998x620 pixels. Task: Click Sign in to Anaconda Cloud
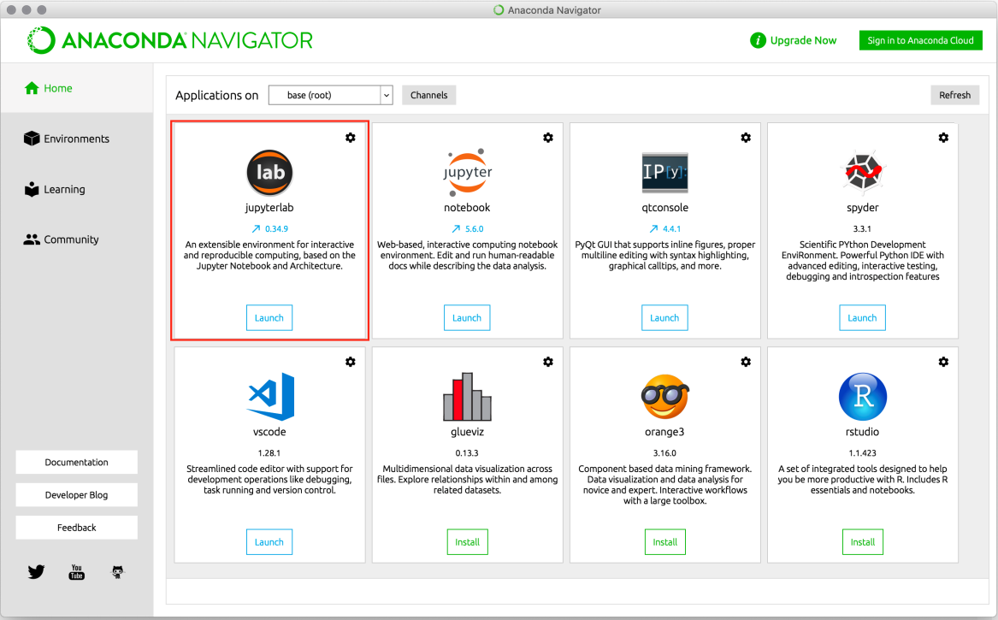coord(920,40)
